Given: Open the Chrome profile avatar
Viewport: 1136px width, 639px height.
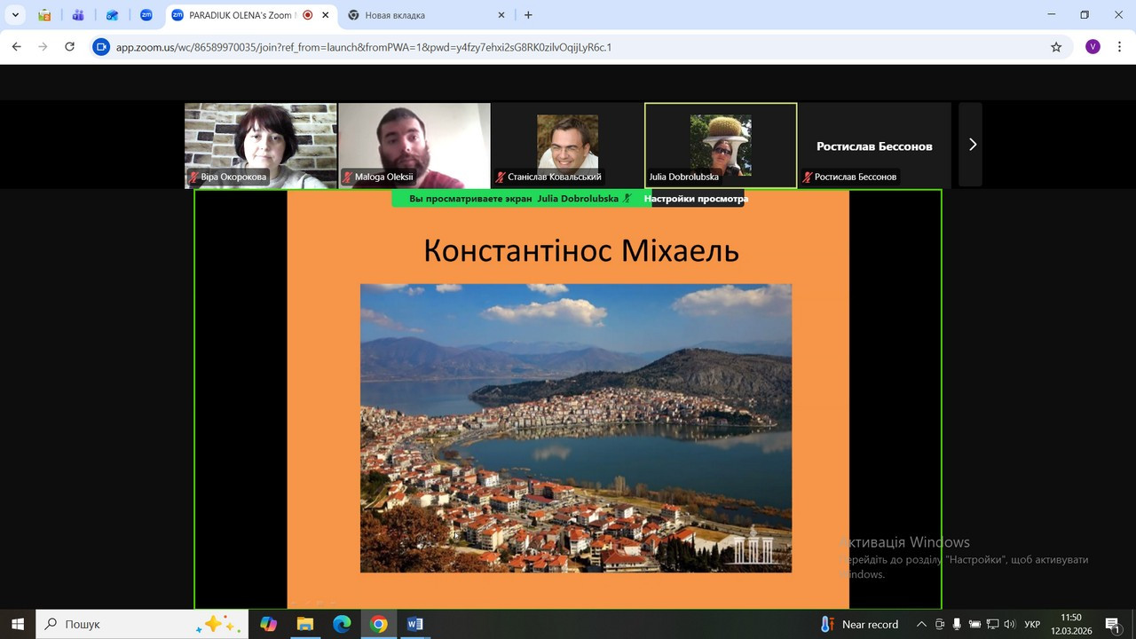Looking at the screenshot, I should click(x=1093, y=47).
